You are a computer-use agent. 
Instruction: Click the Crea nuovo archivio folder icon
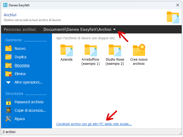coord(139,50)
